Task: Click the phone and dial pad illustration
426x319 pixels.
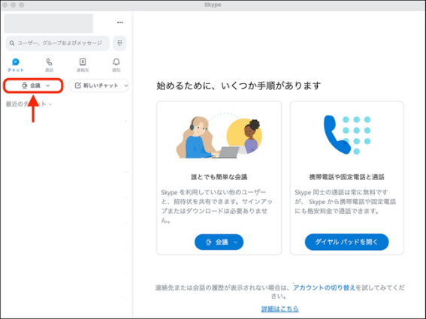Action: (347, 134)
